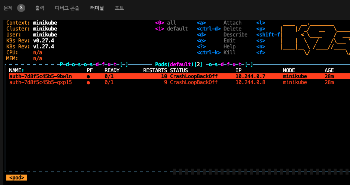The image size is (350, 185).
Task: Select the <0> all namespace shortcut
Action: click(166, 23)
